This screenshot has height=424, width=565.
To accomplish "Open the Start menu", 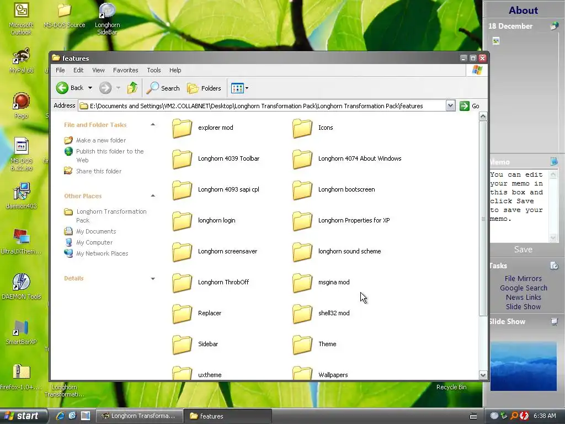I will click(24, 416).
